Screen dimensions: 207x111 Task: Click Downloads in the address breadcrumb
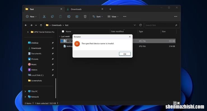tap(57, 25)
